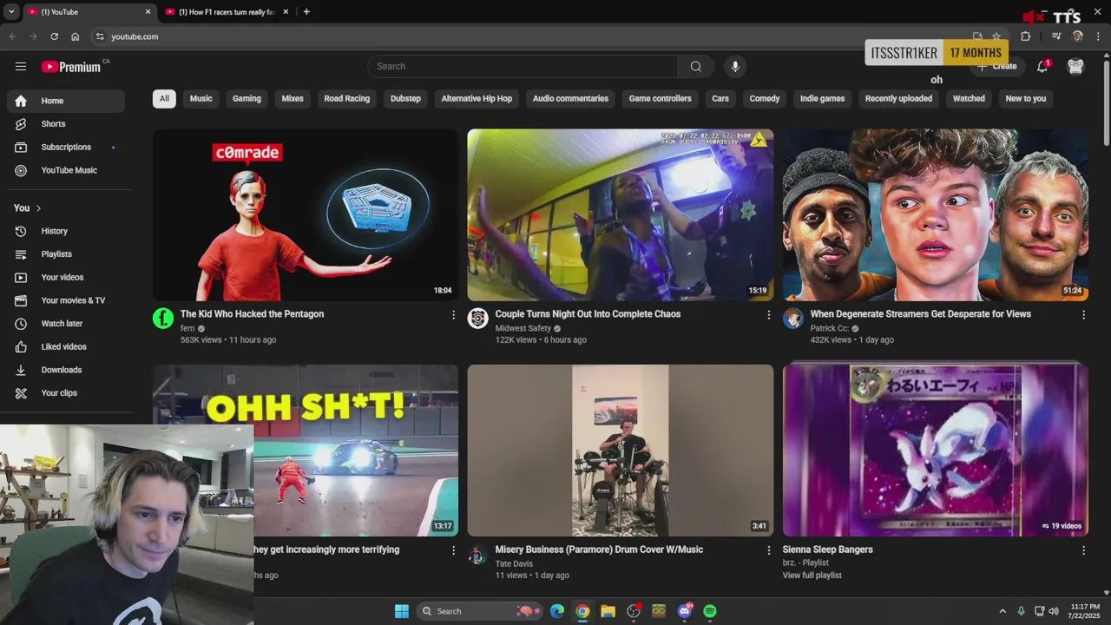
Task: Open Subscriptions in sidebar
Action: (x=66, y=147)
